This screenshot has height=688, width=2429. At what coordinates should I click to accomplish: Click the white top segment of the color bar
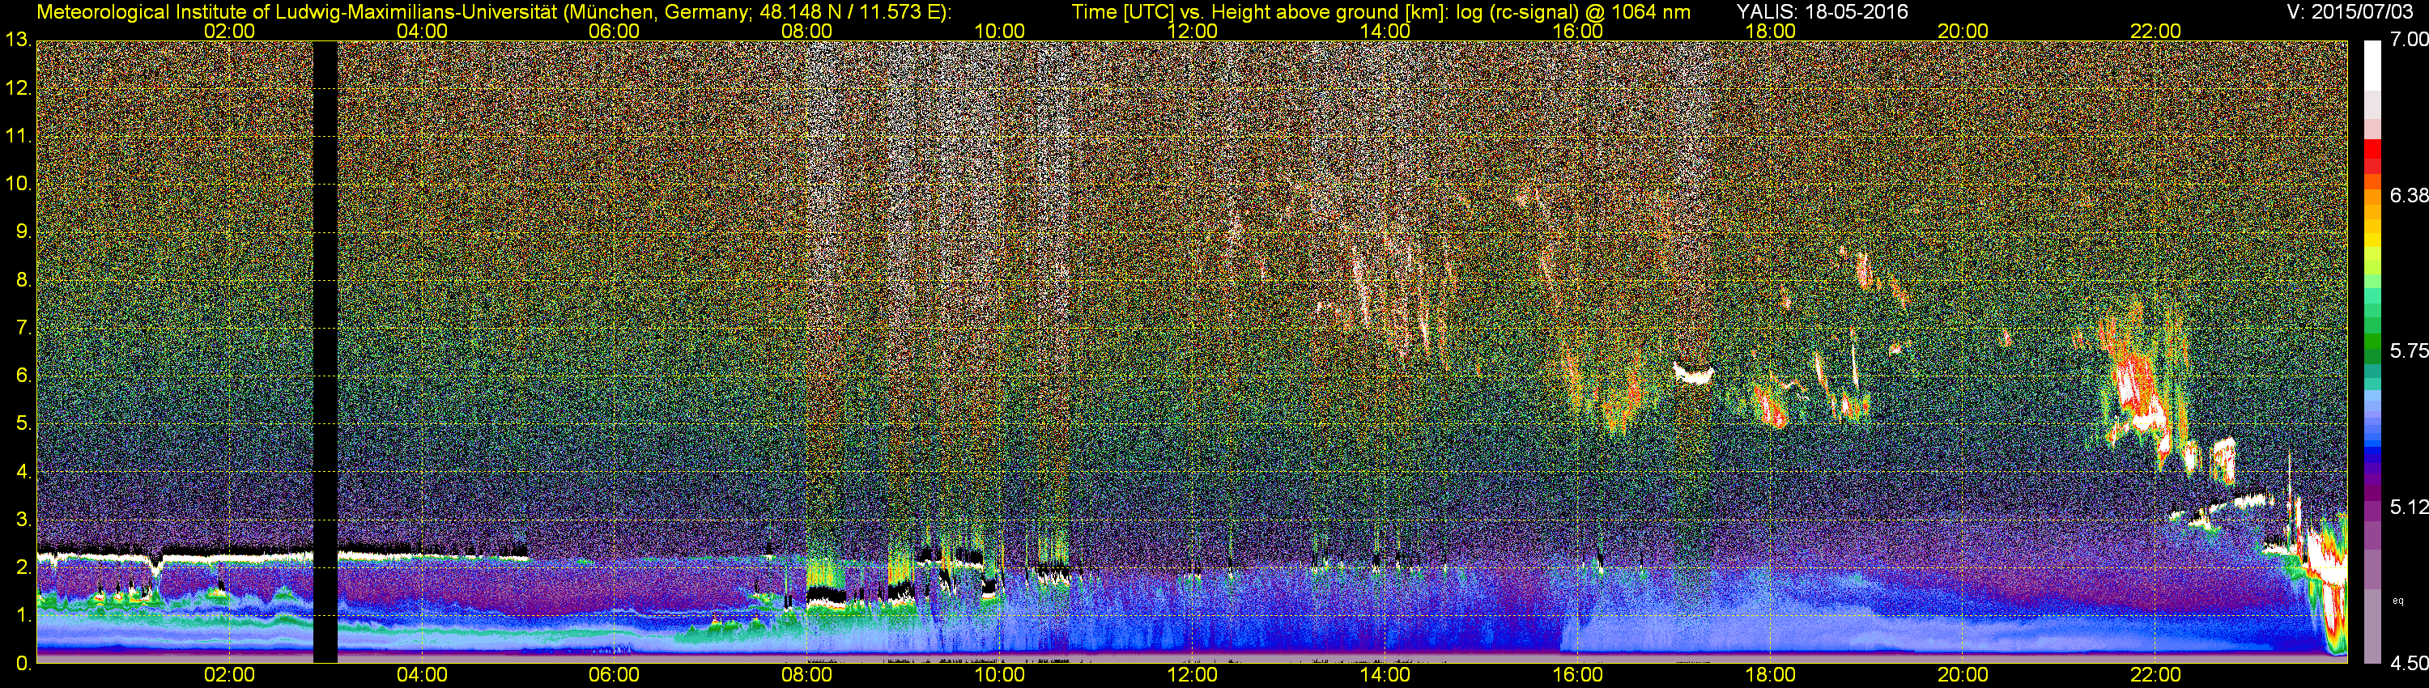[2372, 67]
